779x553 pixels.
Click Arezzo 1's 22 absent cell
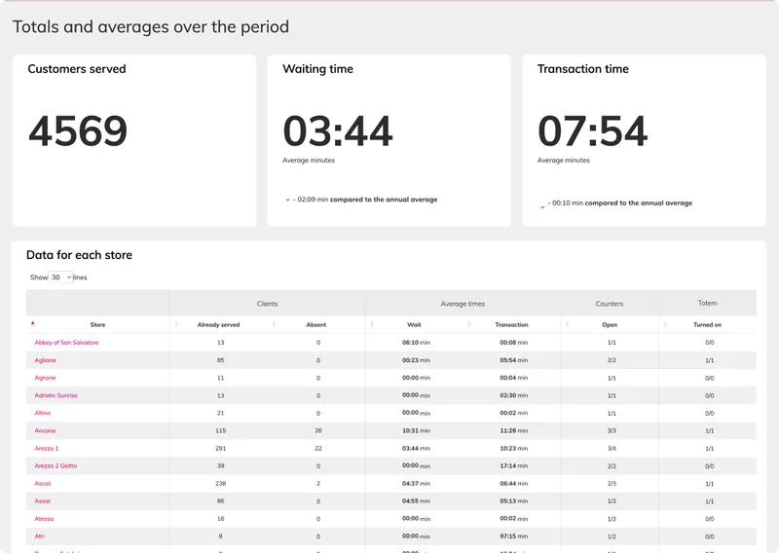point(318,448)
